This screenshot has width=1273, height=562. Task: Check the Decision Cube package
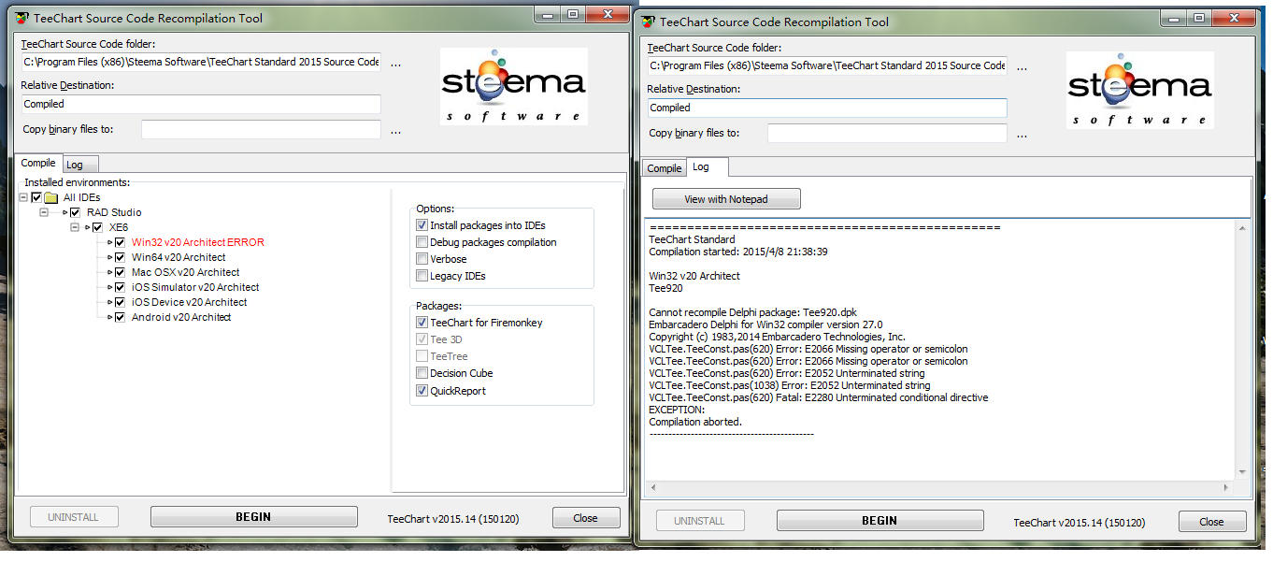(422, 373)
